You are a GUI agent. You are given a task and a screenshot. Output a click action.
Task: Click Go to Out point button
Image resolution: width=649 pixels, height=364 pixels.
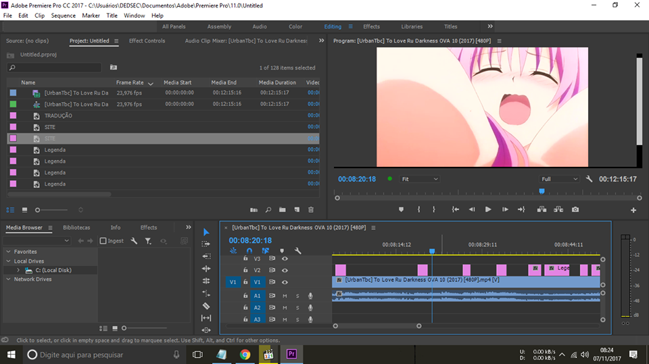click(521, 210)
